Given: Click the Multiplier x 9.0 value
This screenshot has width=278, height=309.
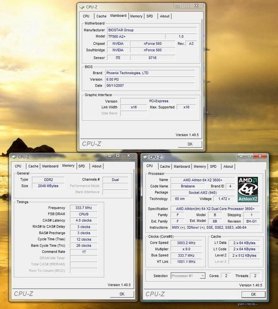Looking at the screenshot, I should (186, 249).
